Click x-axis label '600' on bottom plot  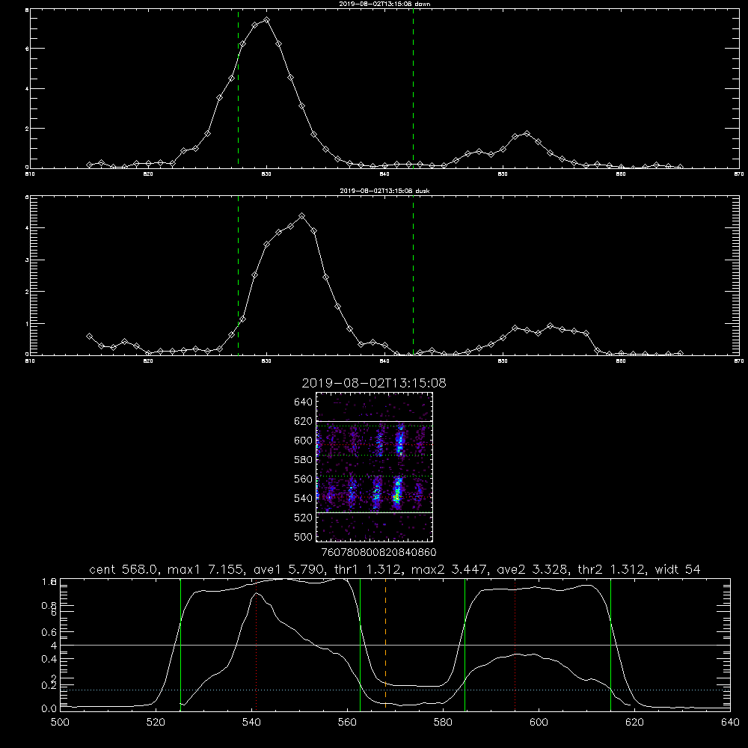[539, 723]
